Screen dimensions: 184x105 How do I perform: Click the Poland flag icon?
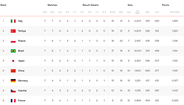(13, 41)
